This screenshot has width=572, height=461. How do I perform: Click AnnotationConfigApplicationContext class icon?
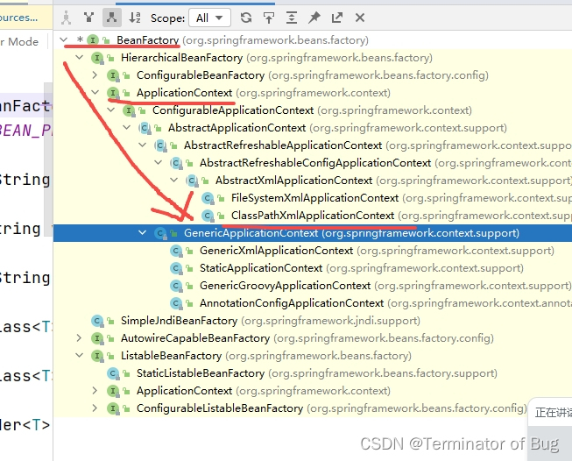coord(176,303)
